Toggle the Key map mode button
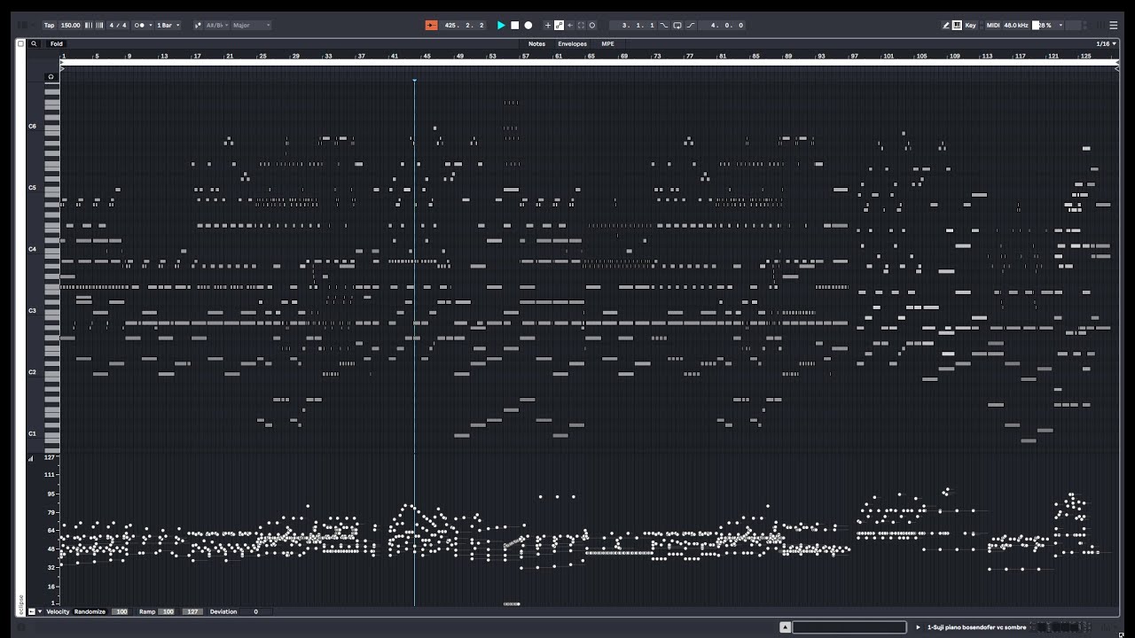The height and width of the screenshot is (638, 1135). [971, 25]
